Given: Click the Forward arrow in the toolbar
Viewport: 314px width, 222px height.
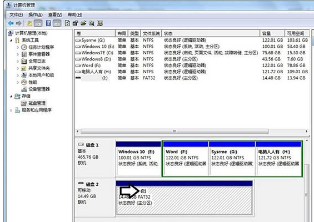Looking at the screenshot, I should click(19, 23).
